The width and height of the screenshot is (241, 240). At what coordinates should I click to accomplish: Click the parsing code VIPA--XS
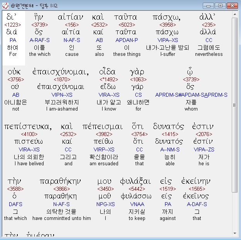[168, 40]
